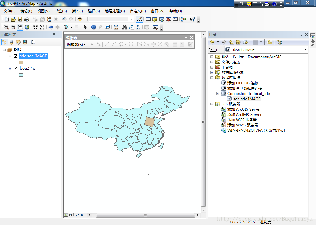Viewport: 316px width, 225px height.
Task: Go up one level in Catalog
Action: 231,42
